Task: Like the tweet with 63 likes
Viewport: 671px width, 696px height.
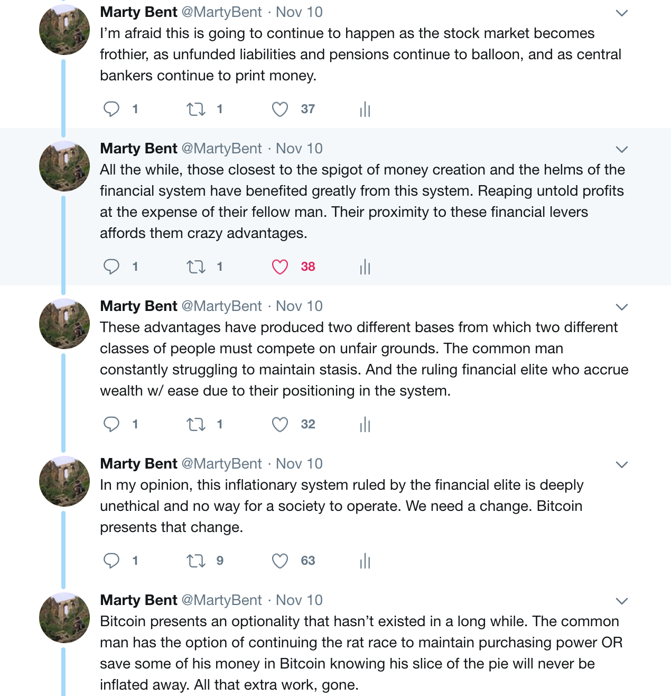Action: [280, 561]
